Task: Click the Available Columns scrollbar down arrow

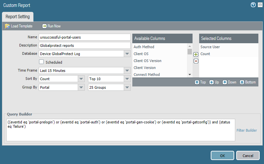Action: coord(190,75)
